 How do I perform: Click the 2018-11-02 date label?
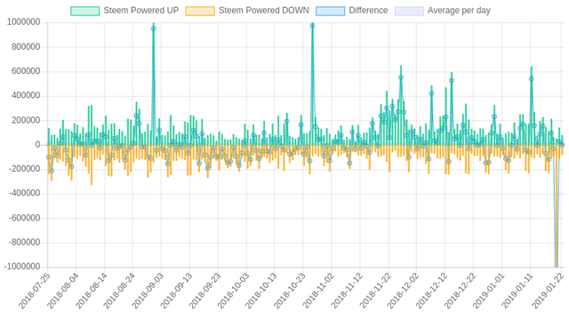click(x=318, y=291)
